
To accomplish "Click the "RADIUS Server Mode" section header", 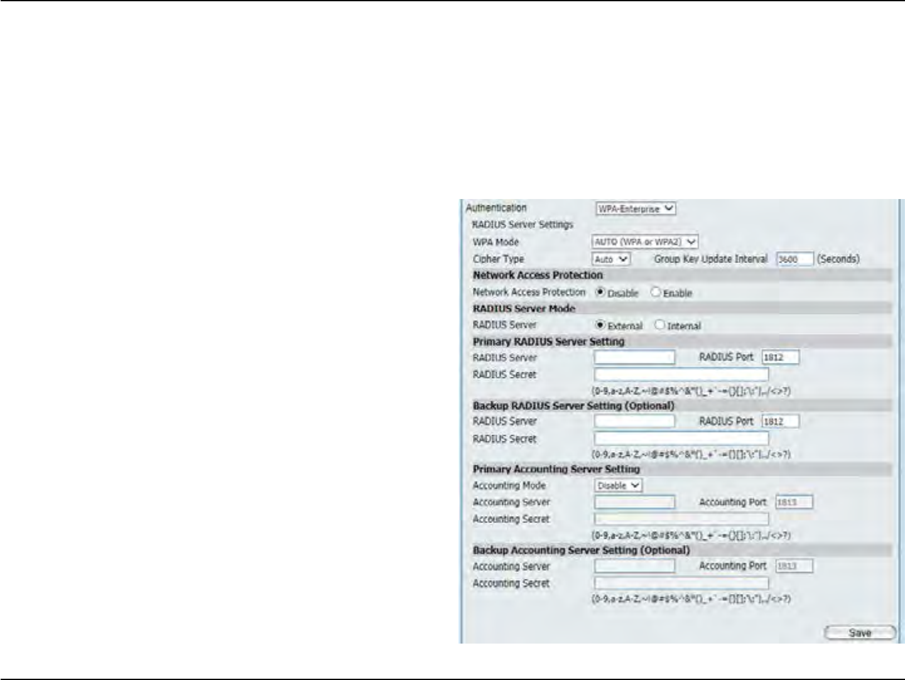I will point(524,308).
